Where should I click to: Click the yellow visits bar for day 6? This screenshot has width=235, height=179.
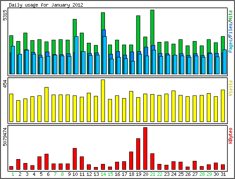coord(47,104)
